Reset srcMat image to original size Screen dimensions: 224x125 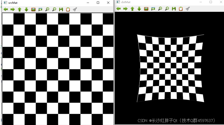click(x=33, y=9)
